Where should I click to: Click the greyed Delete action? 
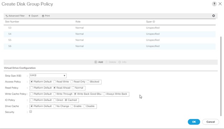point(111,62)
